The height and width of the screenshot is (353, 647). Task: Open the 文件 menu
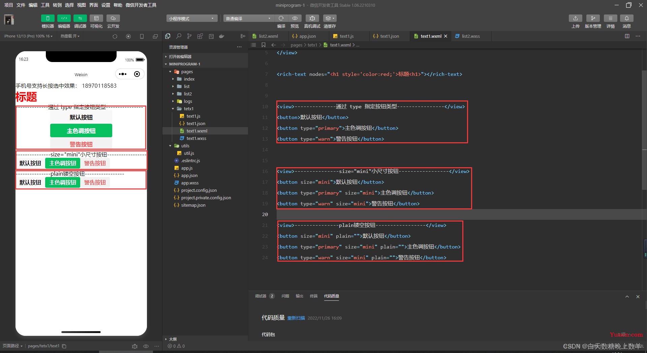pyautogui.click(x=21, y=5)
